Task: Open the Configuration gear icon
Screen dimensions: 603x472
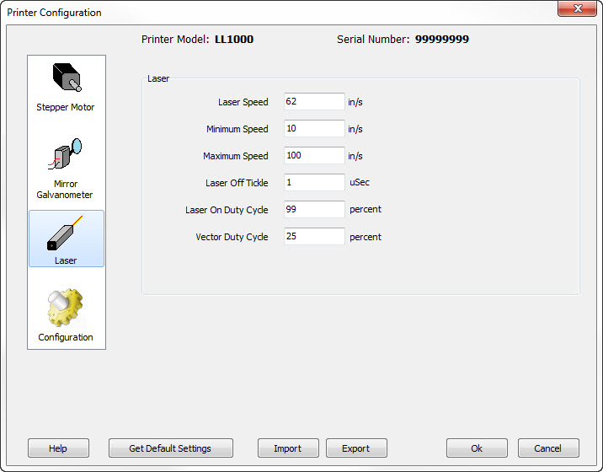Action: [65, 308]
